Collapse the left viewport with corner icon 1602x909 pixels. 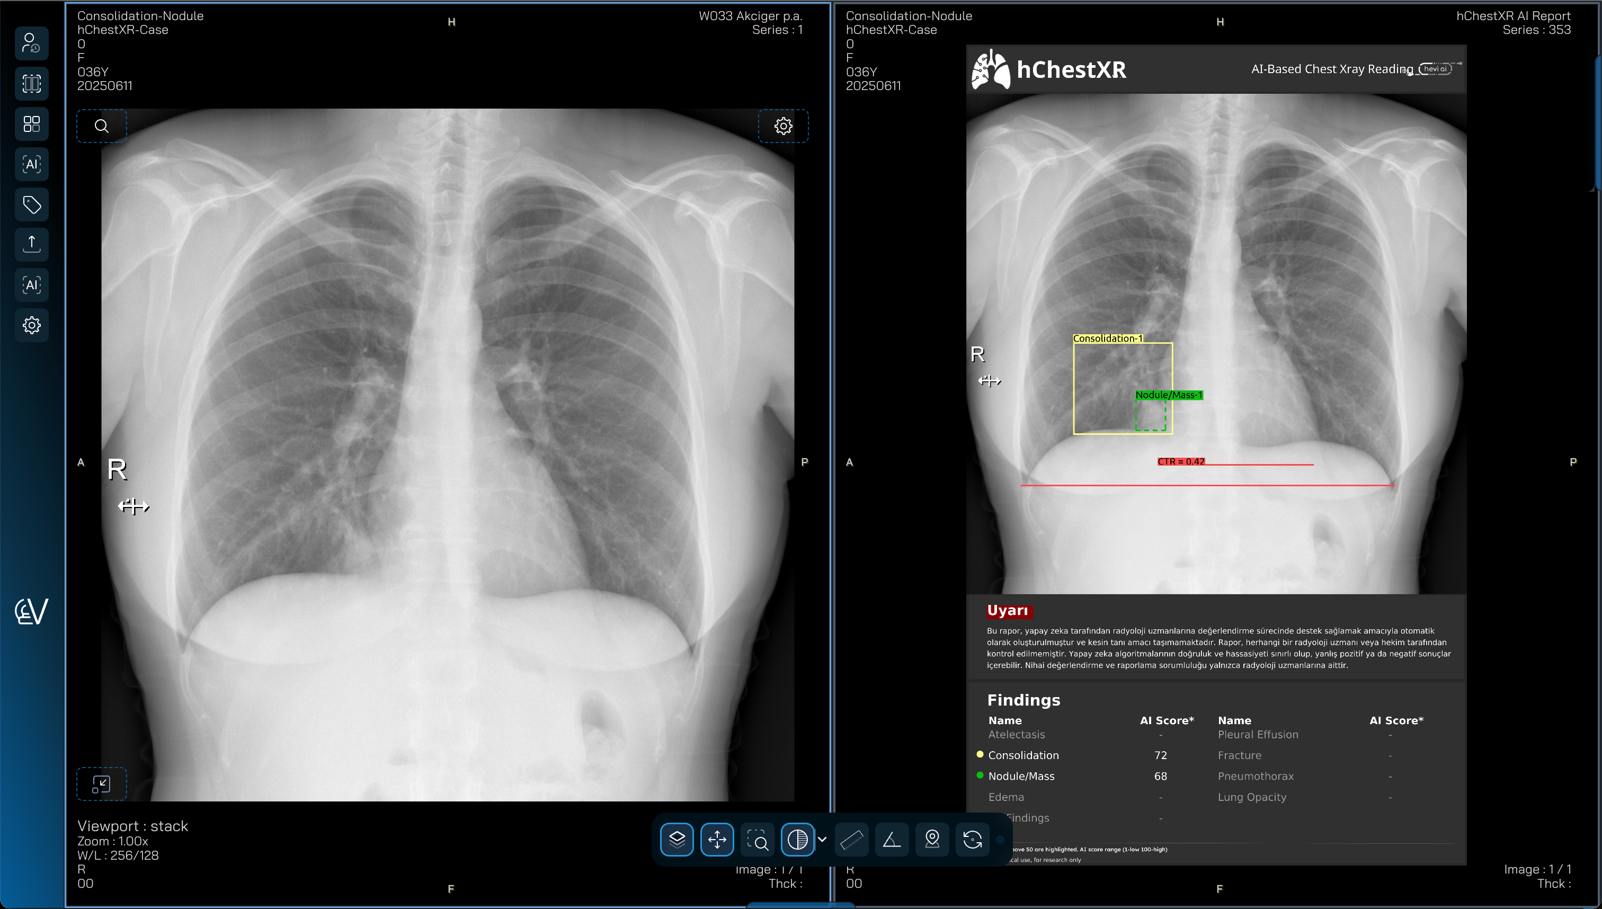101,783
